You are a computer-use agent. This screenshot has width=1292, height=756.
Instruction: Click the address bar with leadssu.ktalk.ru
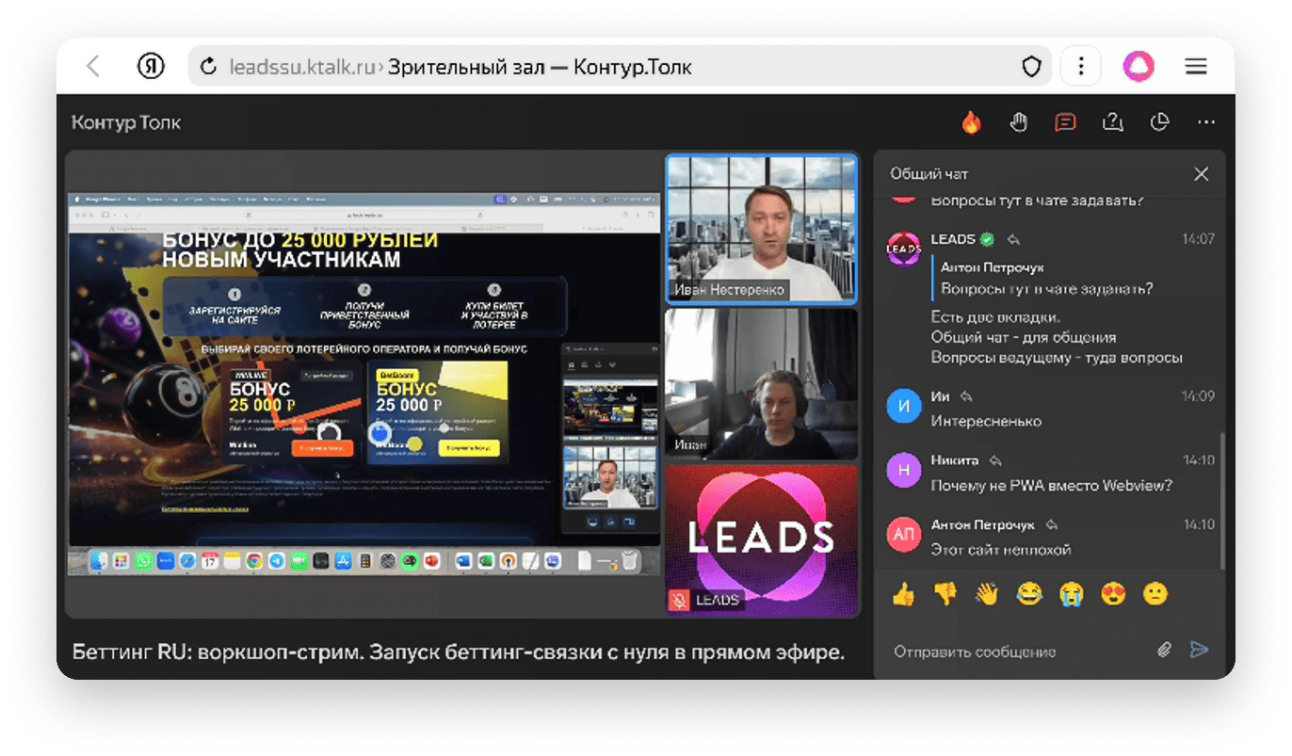pos(620,67)
